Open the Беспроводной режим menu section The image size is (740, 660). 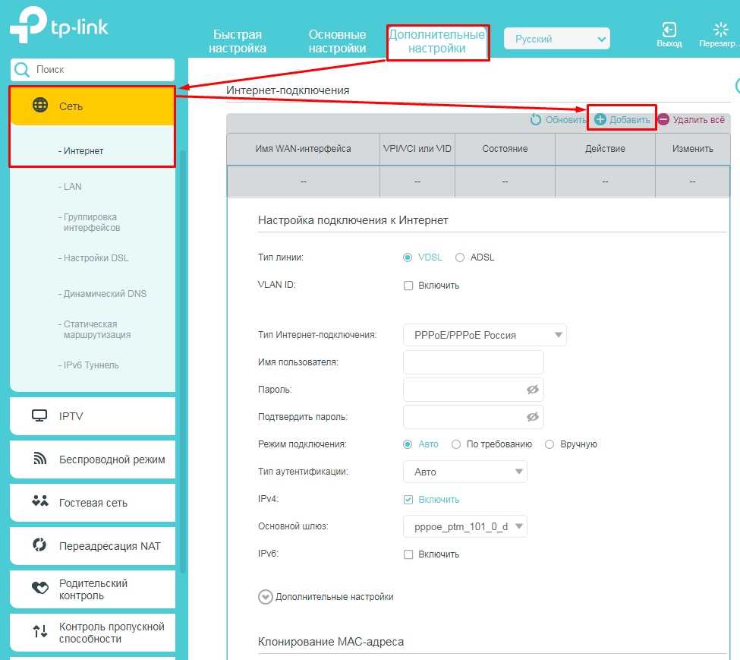pos(93,459)
